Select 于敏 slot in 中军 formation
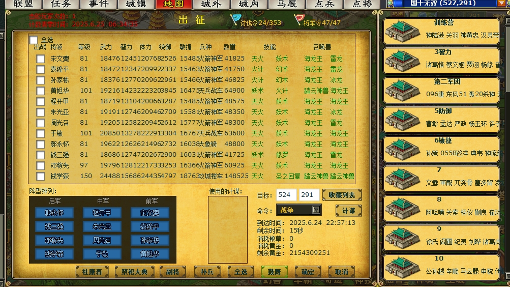Image resolution: width=510 pixels, height=287 pixels. (102, 254)
